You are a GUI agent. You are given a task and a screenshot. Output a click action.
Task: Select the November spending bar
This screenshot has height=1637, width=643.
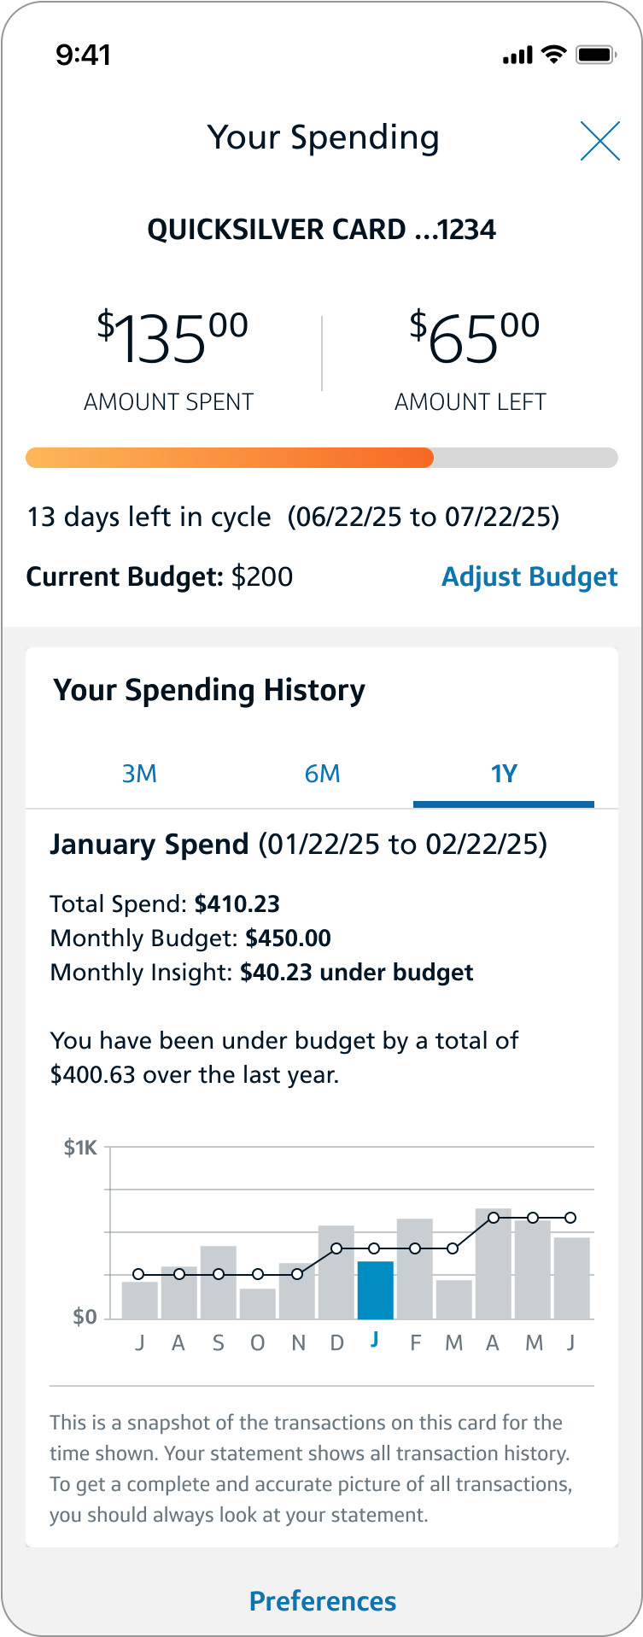pos(296,1291)
